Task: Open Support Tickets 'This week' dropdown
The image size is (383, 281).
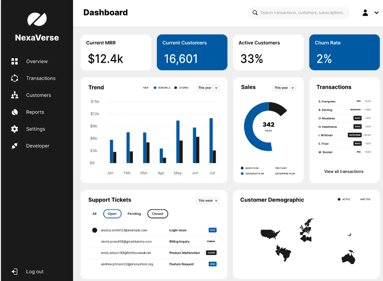Action: click(207, 201)
